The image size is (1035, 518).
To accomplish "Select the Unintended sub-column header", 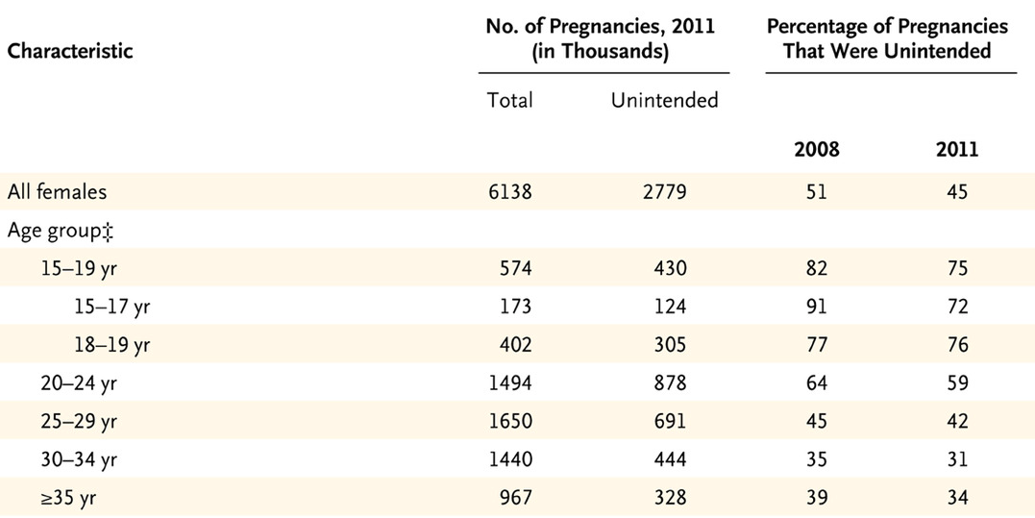I will click(664, 100).
